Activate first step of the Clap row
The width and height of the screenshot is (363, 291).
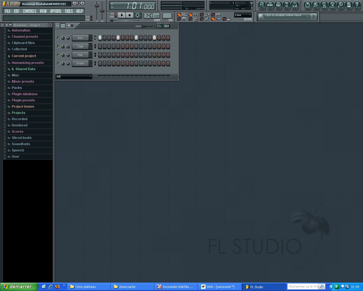pos(100,46)
